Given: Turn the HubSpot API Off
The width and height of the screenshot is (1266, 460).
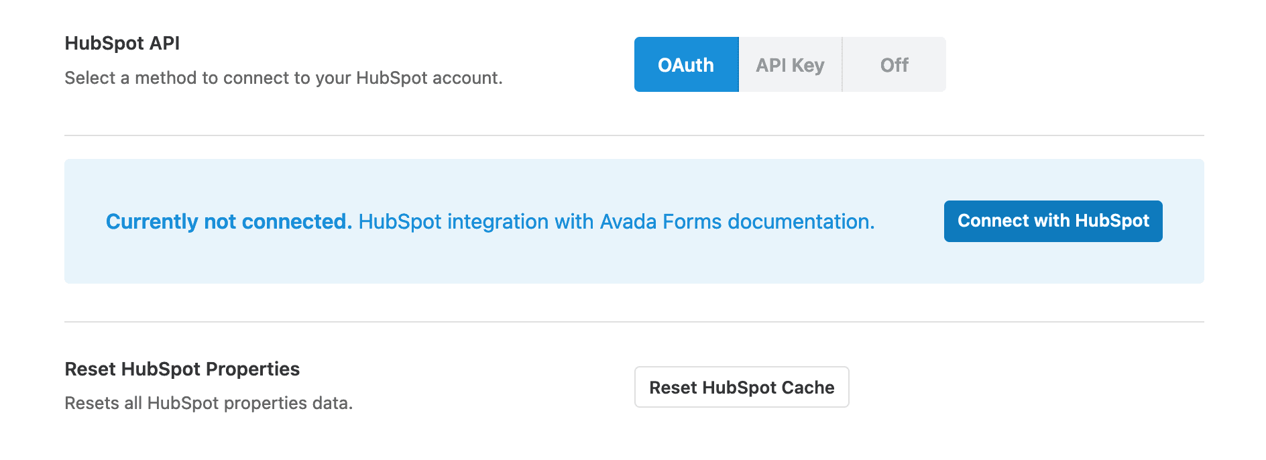Looking at the screenshot, I should click(x=895, y=64).
